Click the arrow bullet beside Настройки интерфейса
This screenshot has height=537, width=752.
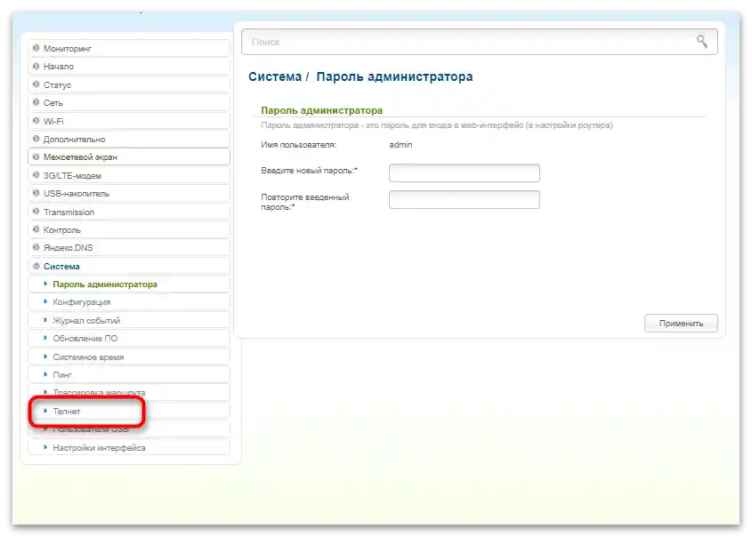pyautogui.click(x=45, y=447)
